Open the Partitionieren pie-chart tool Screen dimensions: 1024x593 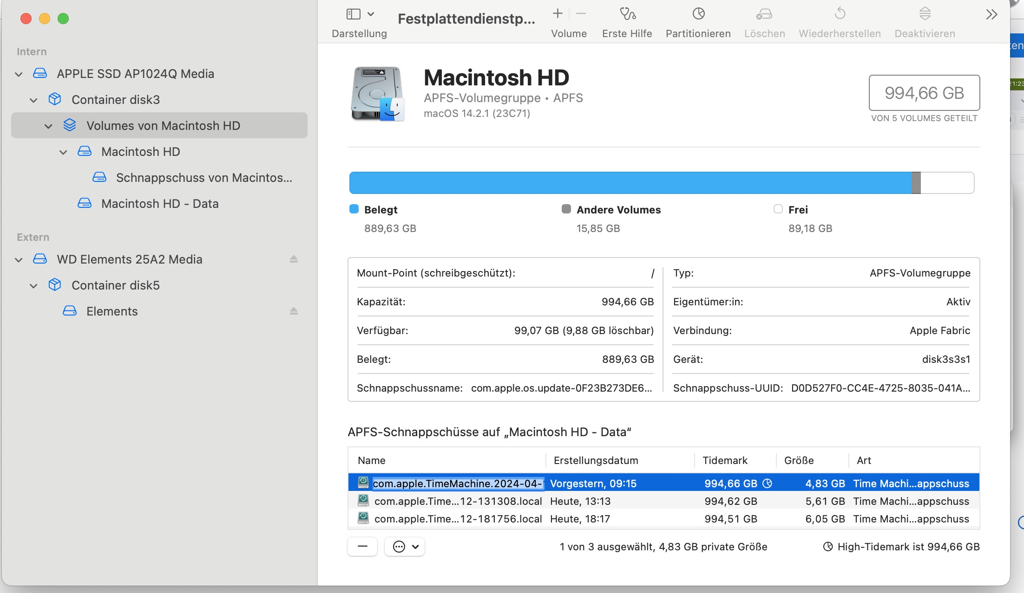pos(698,14)
